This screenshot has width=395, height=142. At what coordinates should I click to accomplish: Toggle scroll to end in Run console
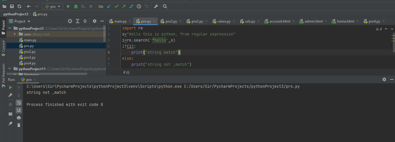[19, 110]
